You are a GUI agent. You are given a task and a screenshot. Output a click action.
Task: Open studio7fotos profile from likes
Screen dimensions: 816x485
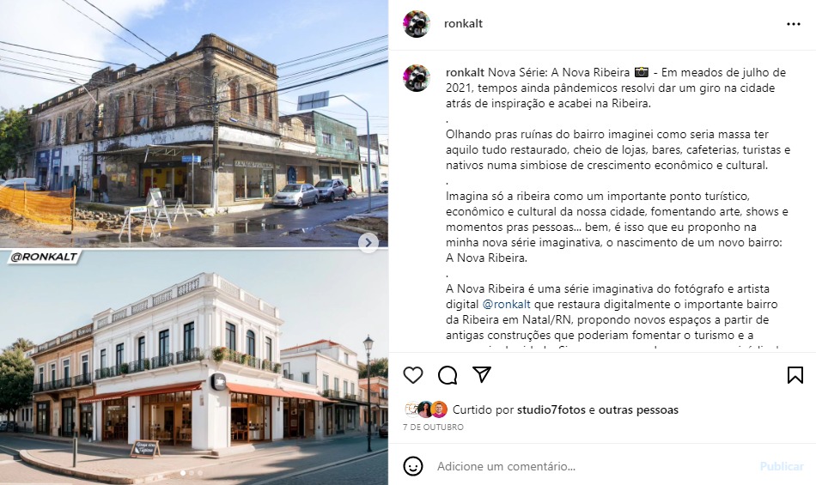coord(551,409)
